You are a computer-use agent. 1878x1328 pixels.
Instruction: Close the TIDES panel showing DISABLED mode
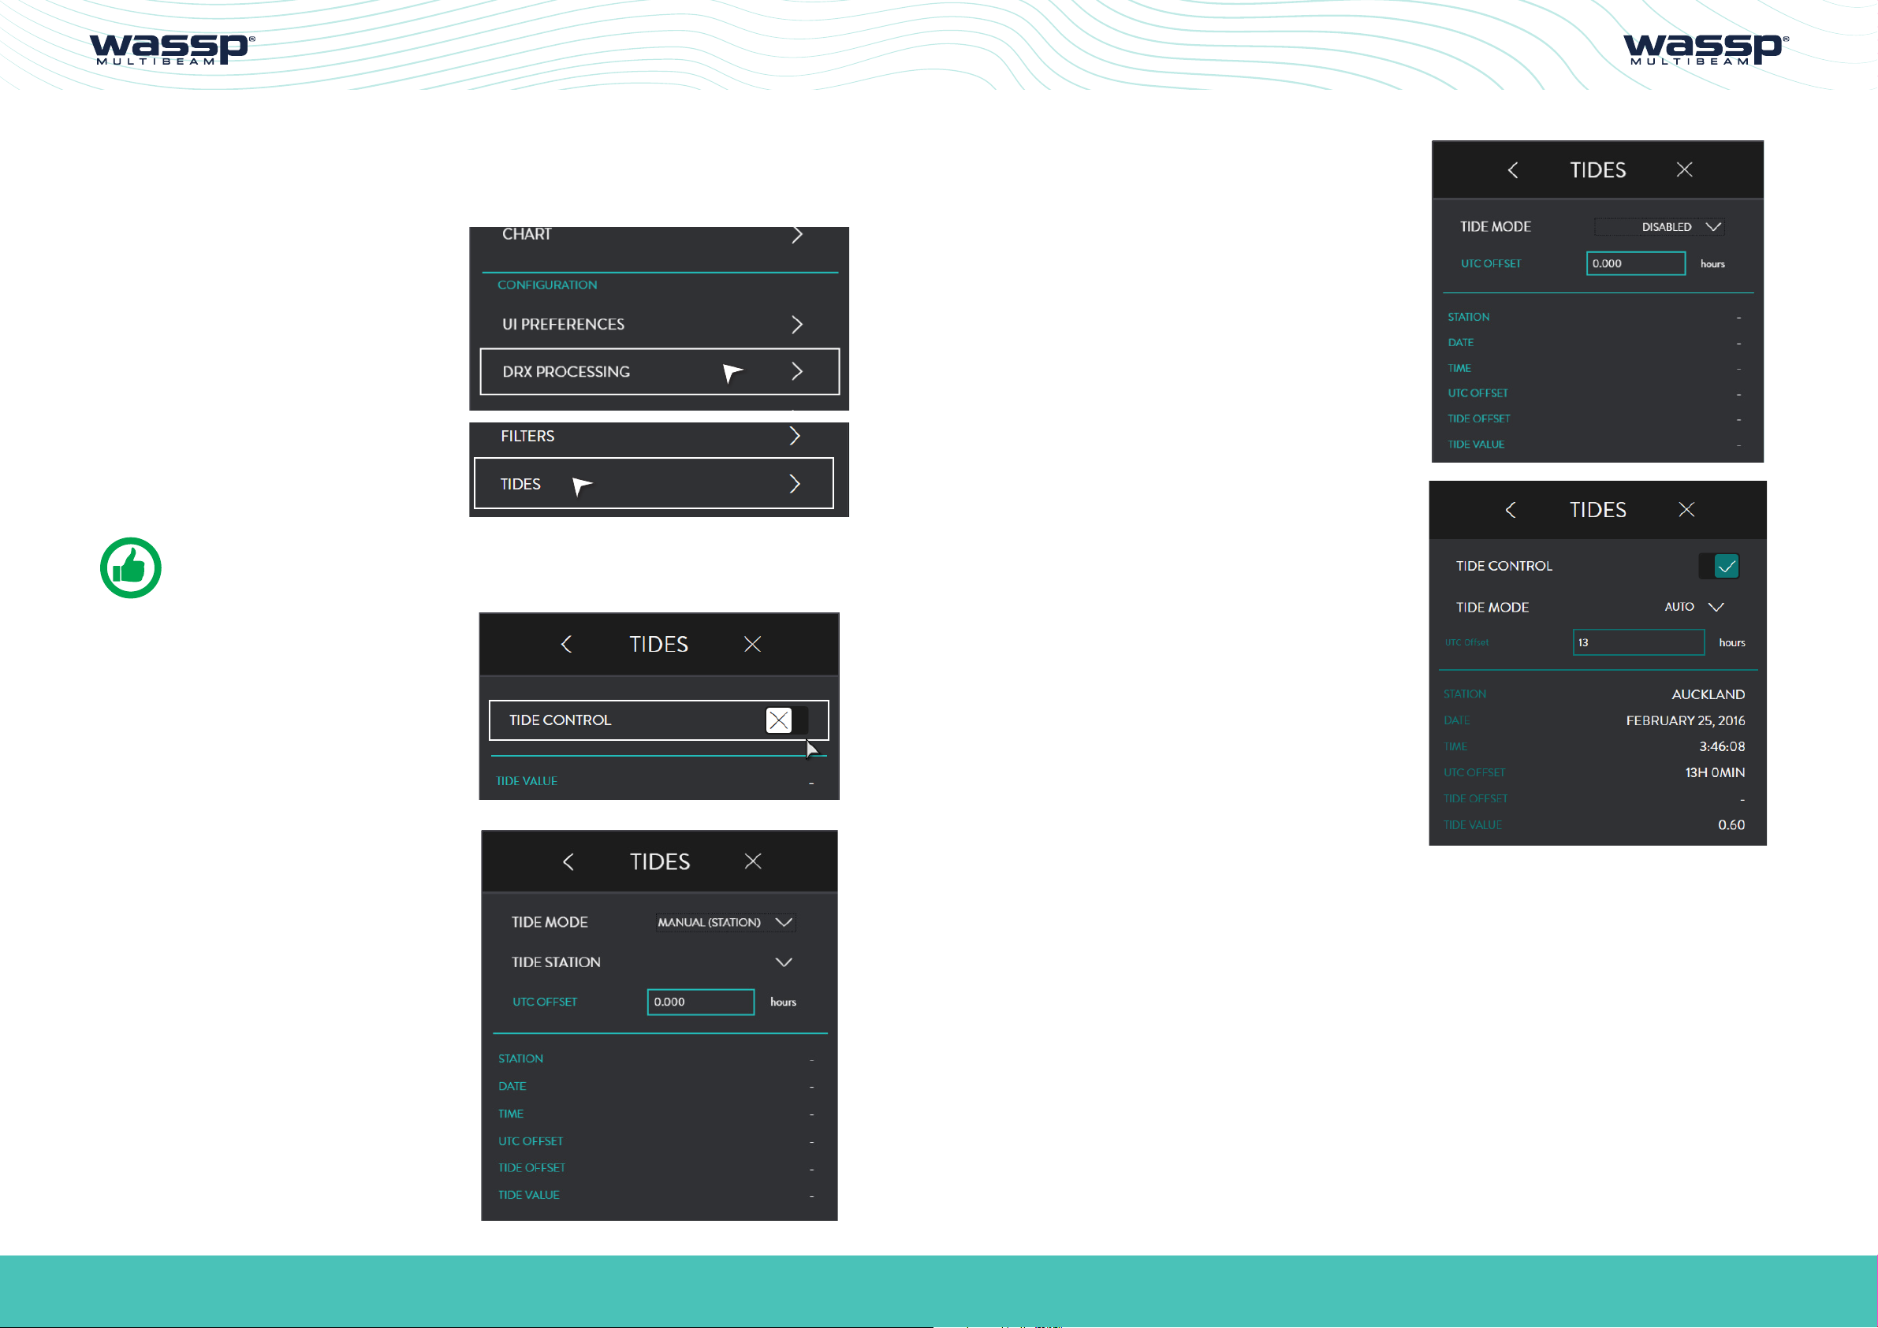[x=1684, y=169]
